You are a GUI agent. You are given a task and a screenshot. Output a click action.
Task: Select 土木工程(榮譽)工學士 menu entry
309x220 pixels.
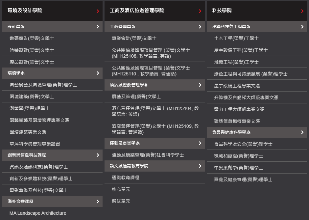(x=236, y=39)
